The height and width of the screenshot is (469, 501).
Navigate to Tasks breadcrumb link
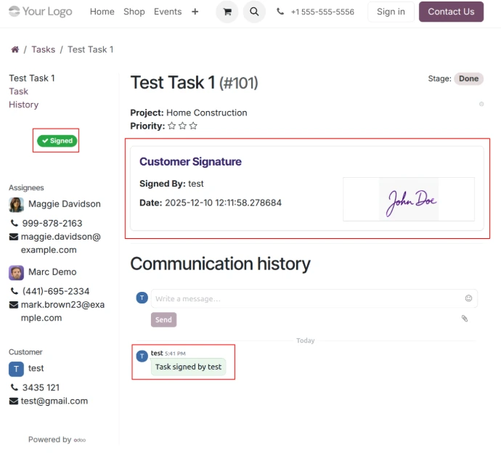click(43, 49)
